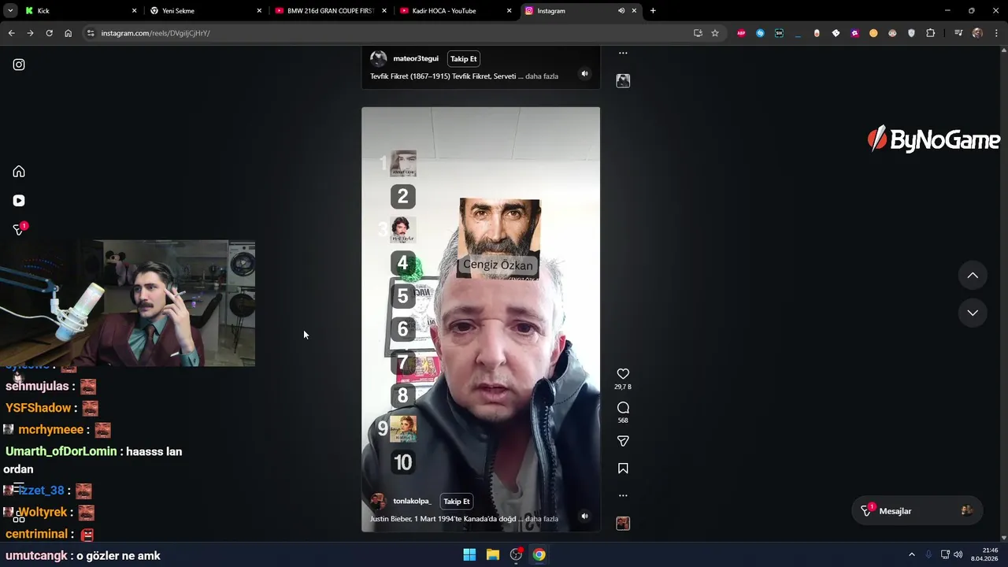Open media controls in Chrome toolbar
Viewport: 1008px width, 567px height.
(958, 33)
